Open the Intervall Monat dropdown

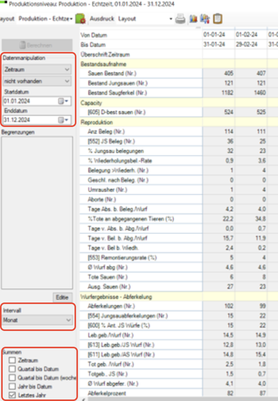tap(38, 320)
